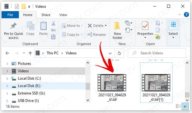
Task: Switch to the Home ribbon tab
Action: click(28, 15)
